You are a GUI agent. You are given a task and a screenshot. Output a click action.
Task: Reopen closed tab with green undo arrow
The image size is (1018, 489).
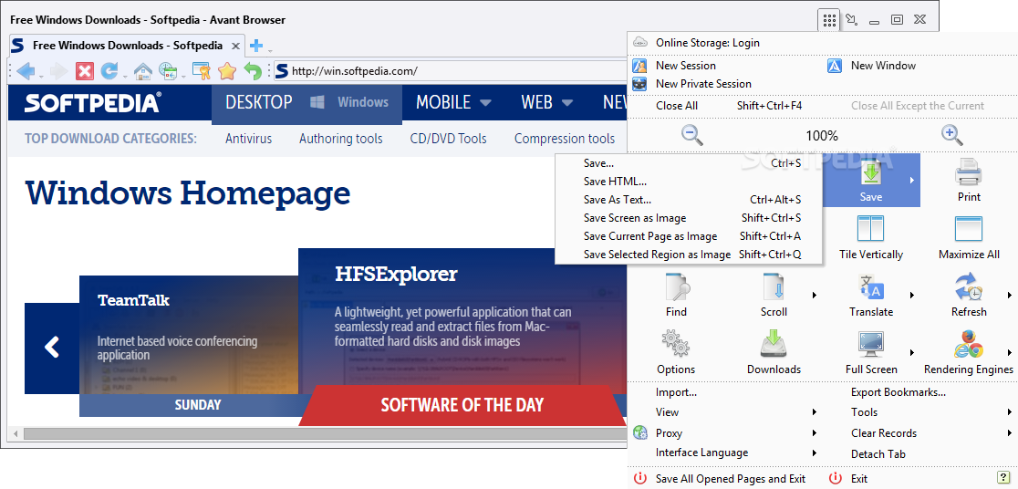click(253, 71)
